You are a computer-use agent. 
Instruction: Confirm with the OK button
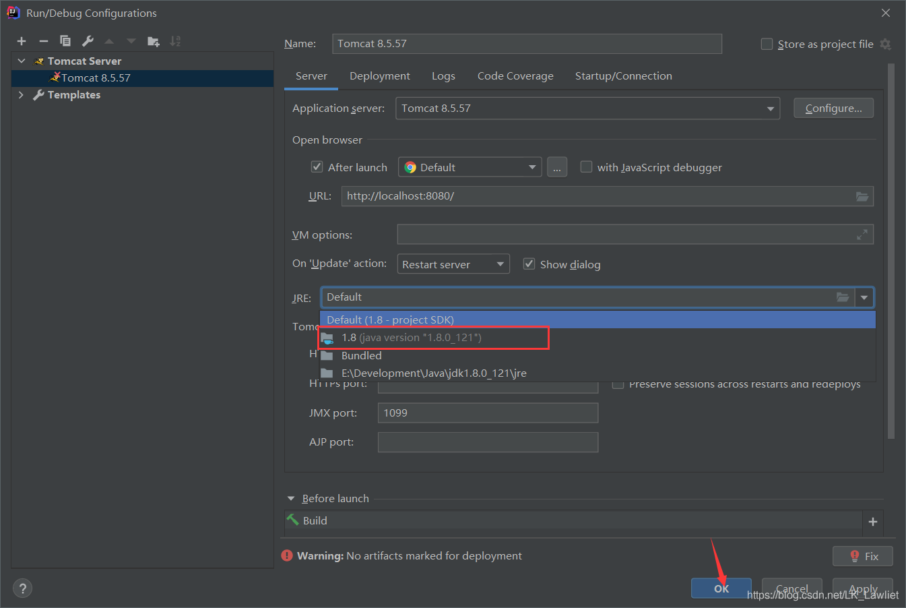(x=721, y=588)
